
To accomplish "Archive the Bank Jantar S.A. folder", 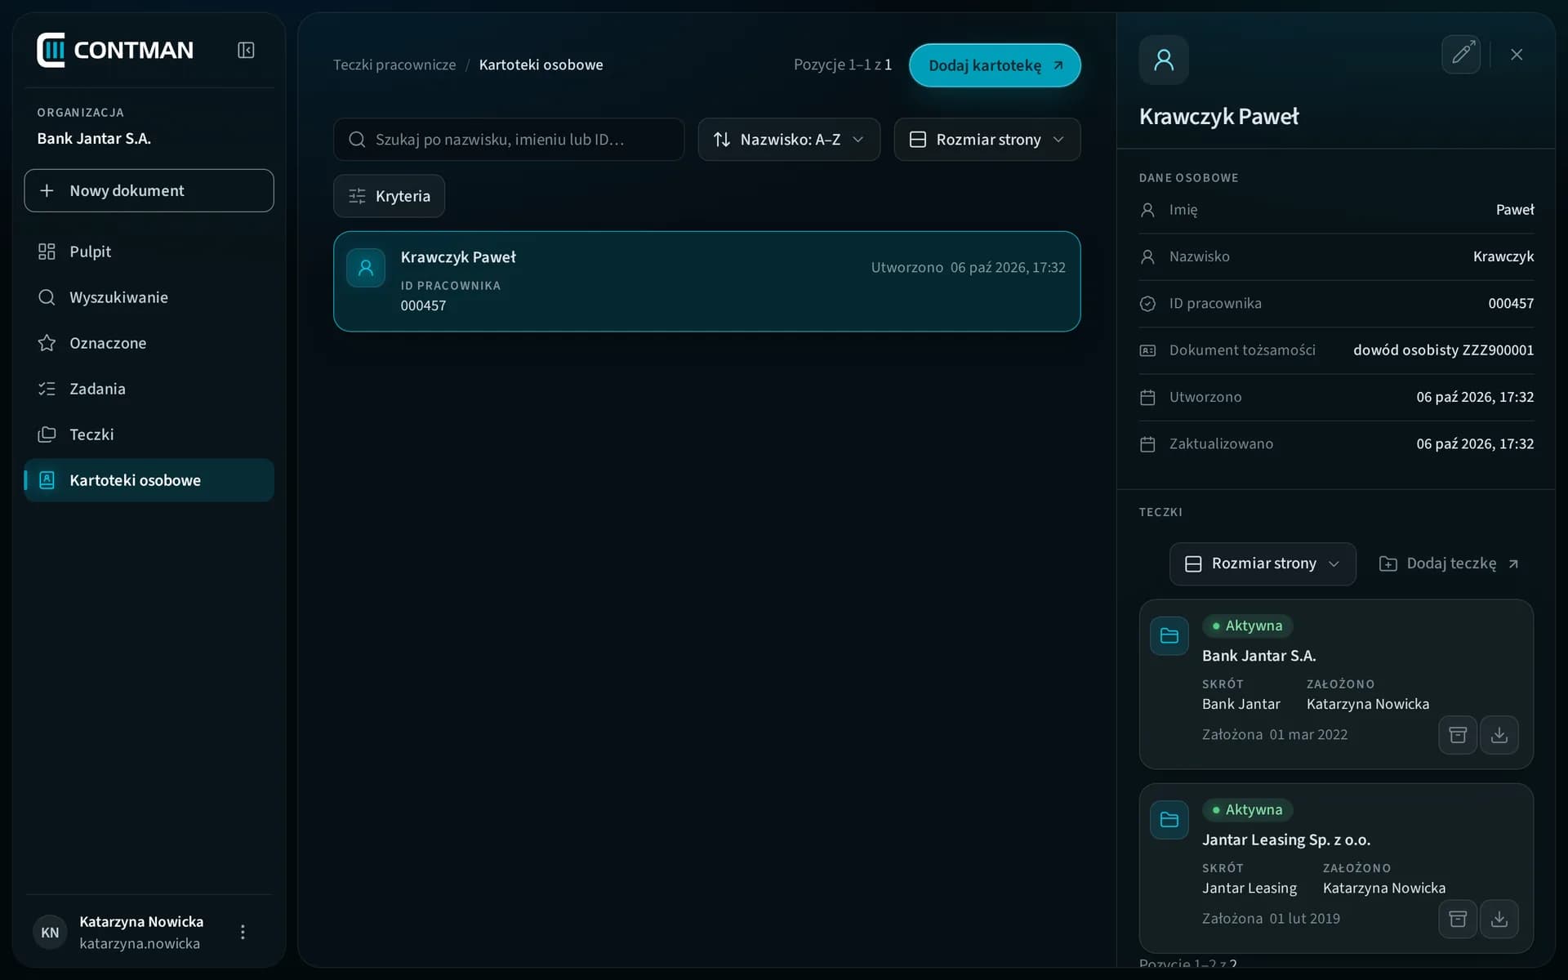I will 1458,735.
